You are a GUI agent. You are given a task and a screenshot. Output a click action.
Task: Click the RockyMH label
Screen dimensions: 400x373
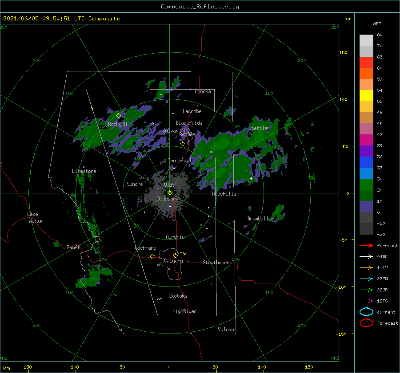coord(117,124)
